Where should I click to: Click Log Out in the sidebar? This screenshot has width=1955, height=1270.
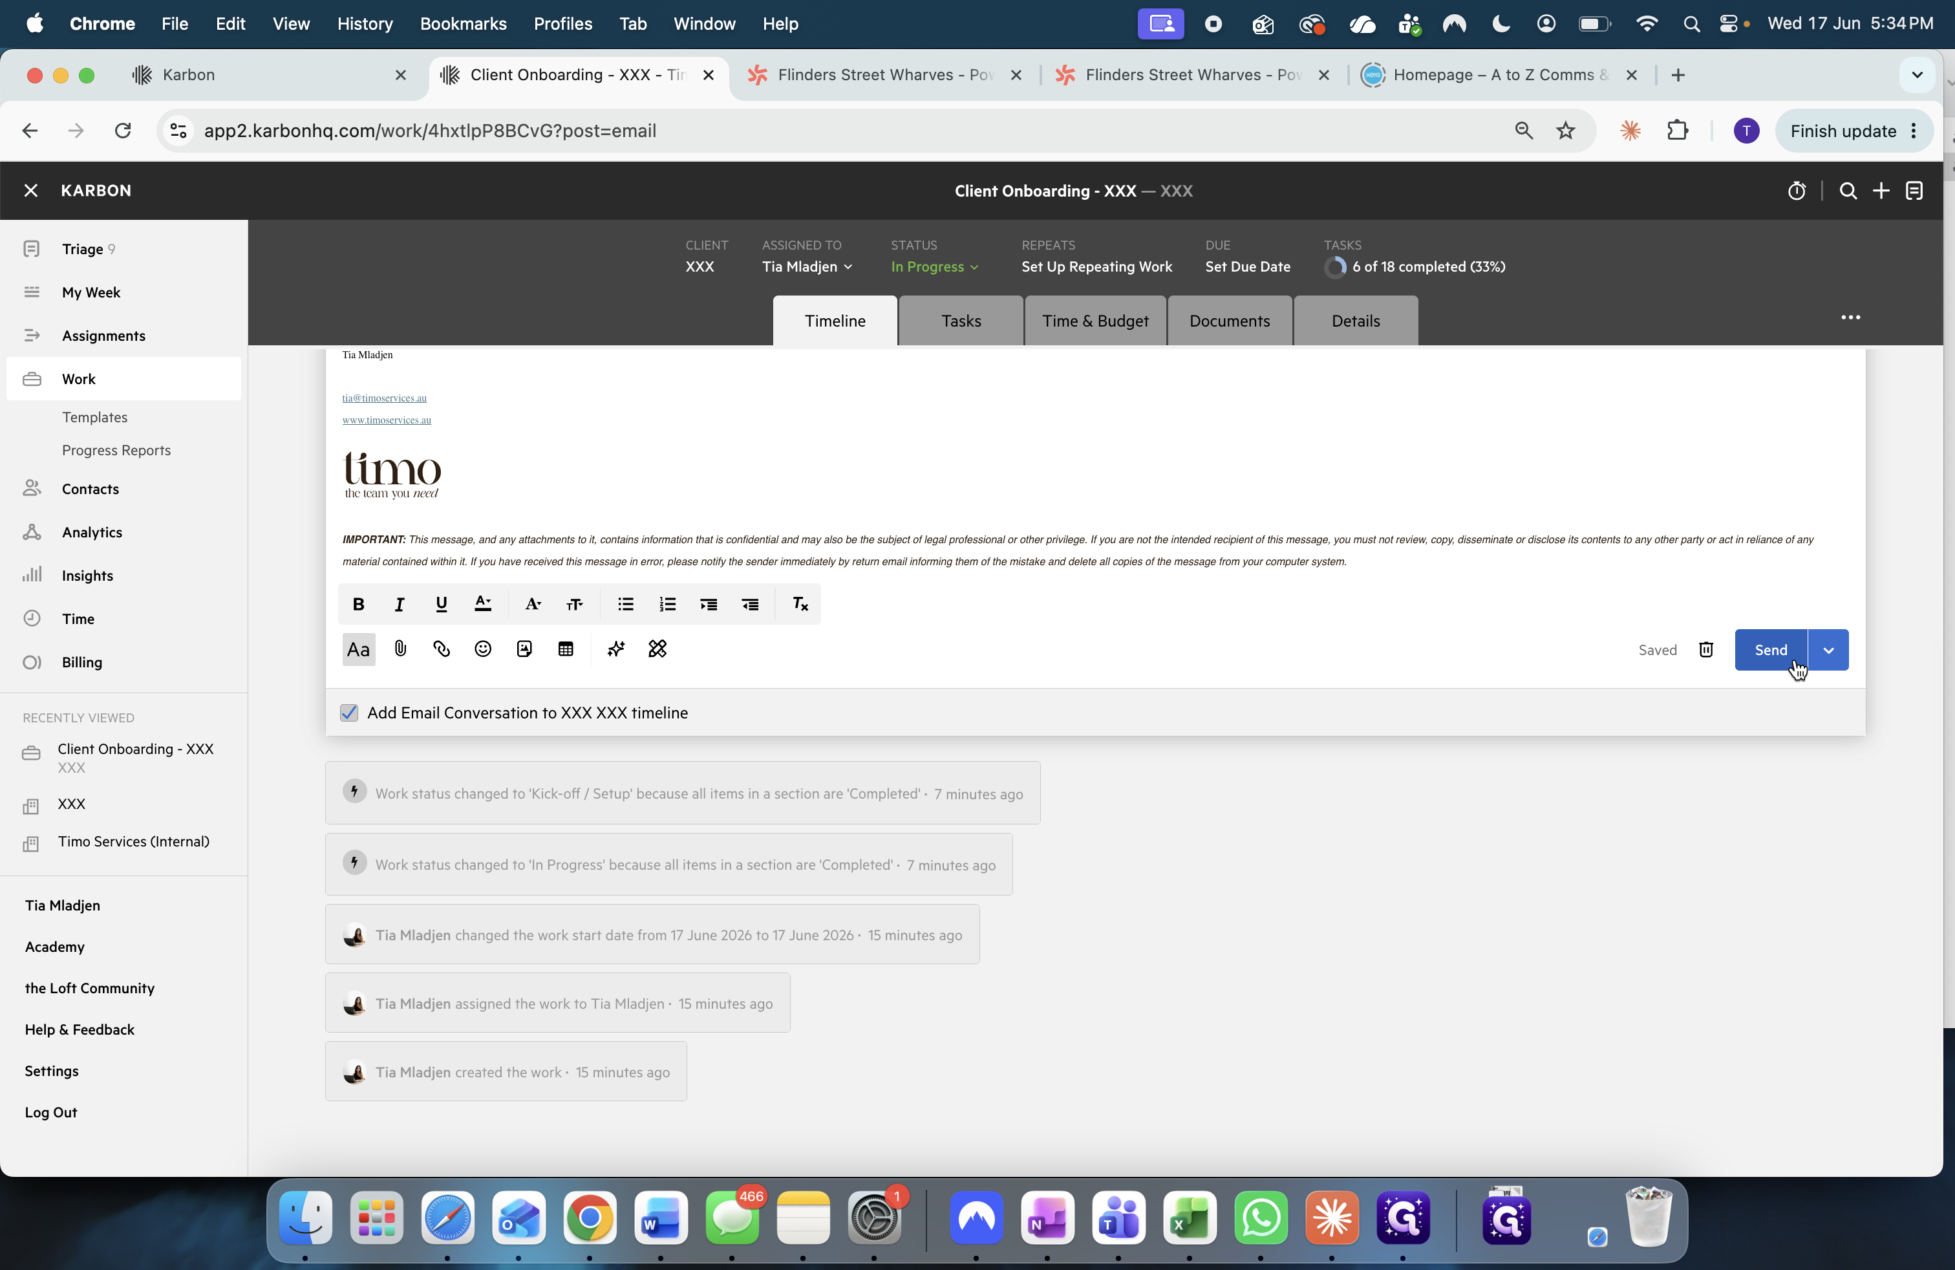pyautogui.click(x=50, y=1112)
